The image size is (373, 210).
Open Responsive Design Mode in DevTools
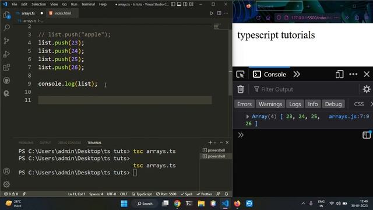pyautogui.click(x=339, y=74)
